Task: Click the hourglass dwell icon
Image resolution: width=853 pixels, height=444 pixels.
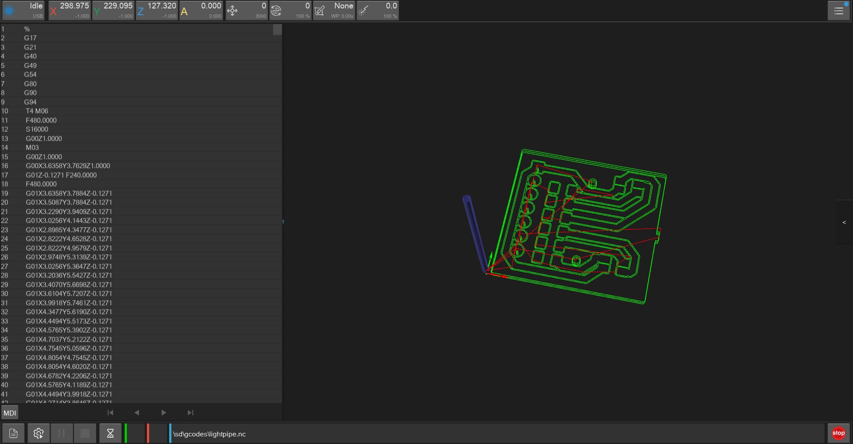Action: point(110,433)
